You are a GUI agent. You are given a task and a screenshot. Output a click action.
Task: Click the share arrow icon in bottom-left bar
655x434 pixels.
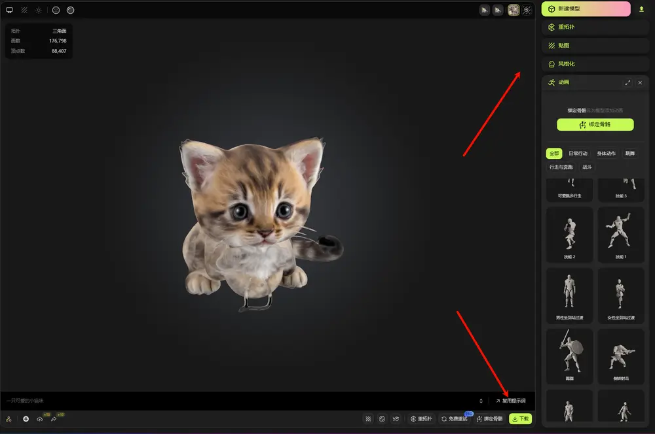(x=54, y=419)
